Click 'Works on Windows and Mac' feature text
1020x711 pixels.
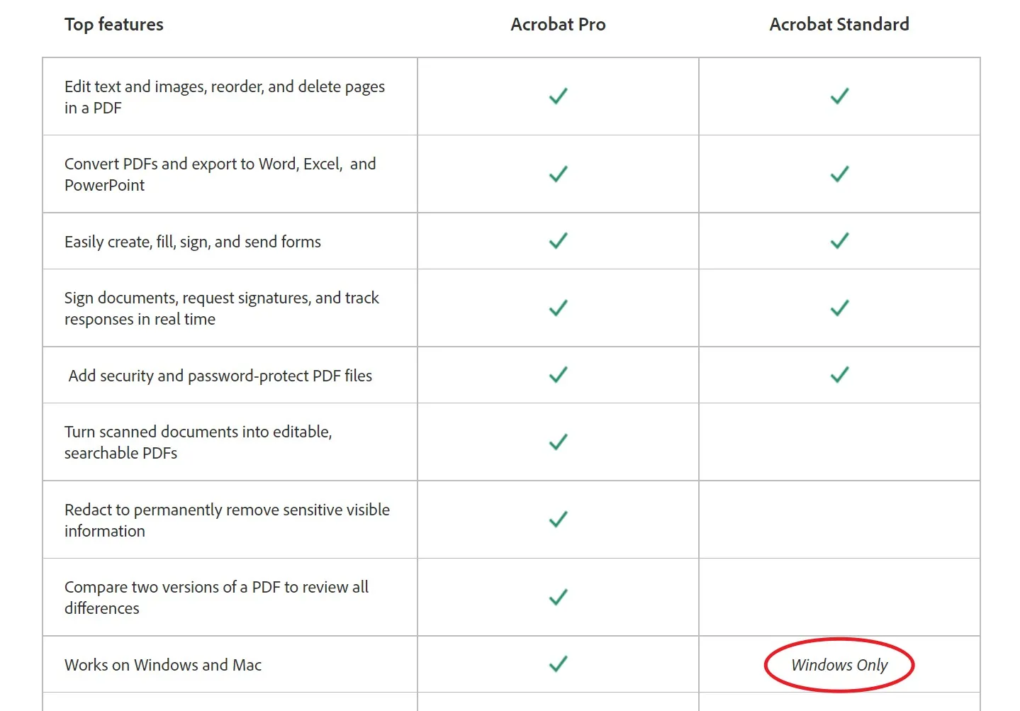coord(163,665)
